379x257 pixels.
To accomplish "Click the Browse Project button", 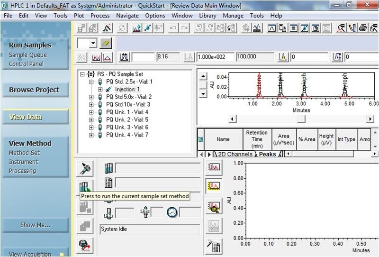I will tap(35, 90).
